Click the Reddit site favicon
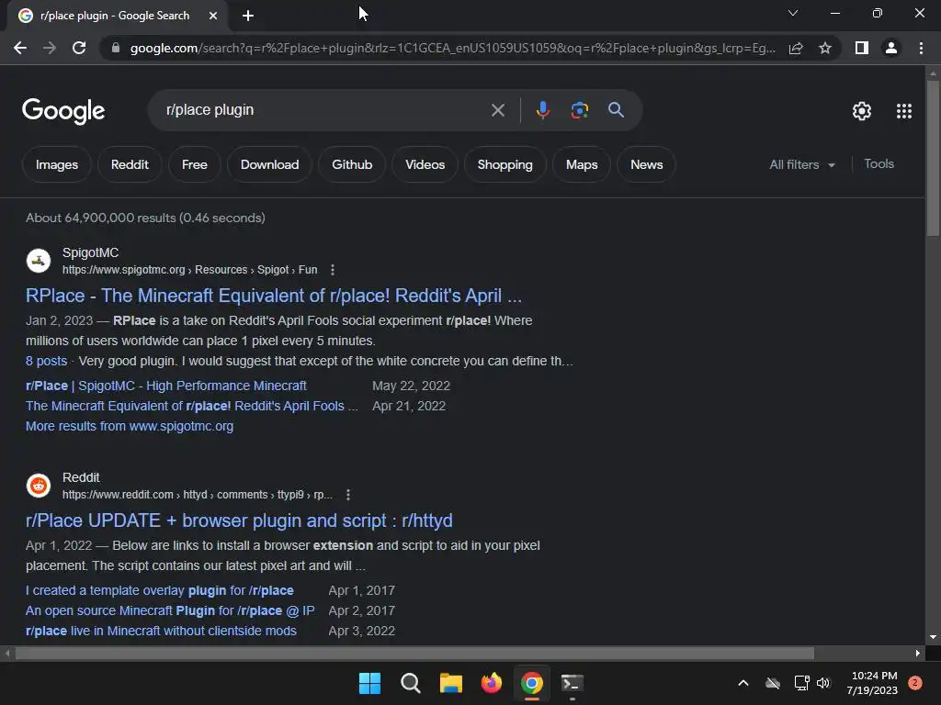This screenshot has height=705, width=941. 39,486
